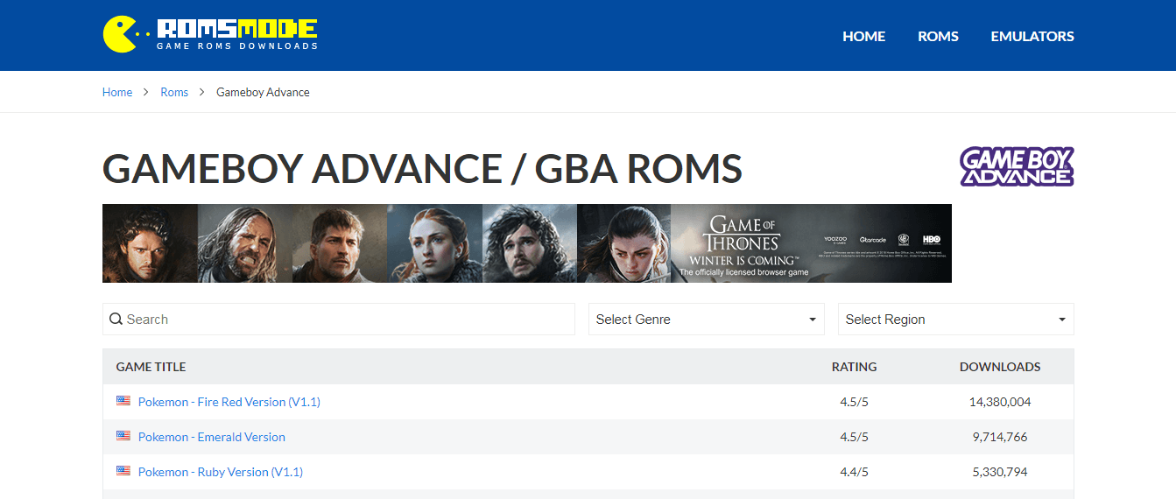Click US flag beside Pokemon Fire Red
This screenshot has width=1176, height=499.
(123, 401)
